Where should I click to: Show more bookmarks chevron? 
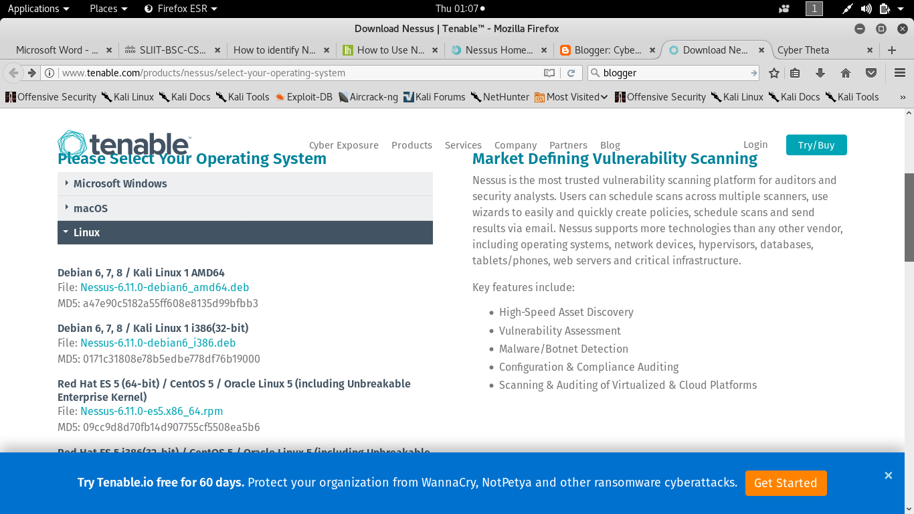903,97
